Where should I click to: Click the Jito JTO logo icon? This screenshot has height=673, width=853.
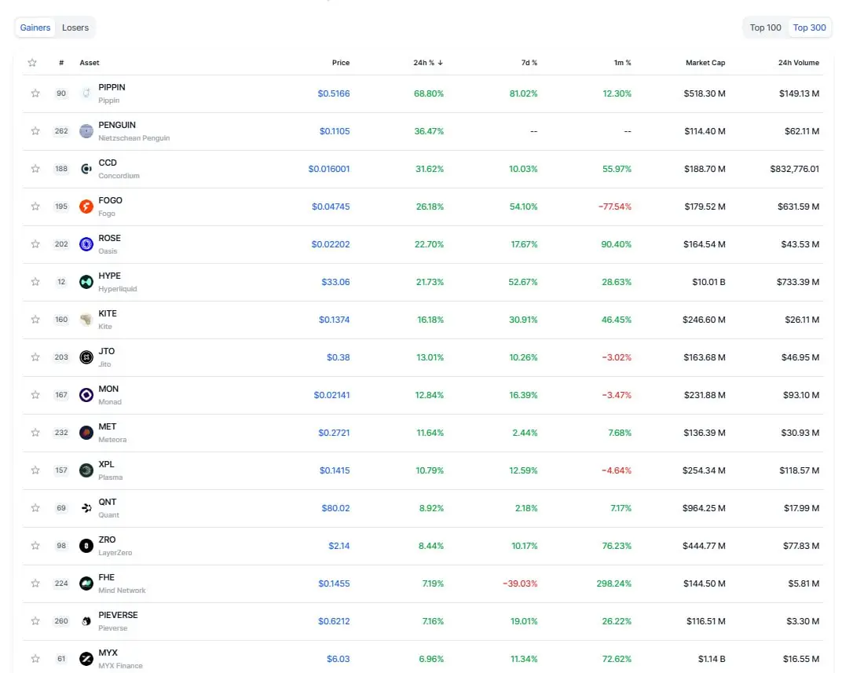86,357
